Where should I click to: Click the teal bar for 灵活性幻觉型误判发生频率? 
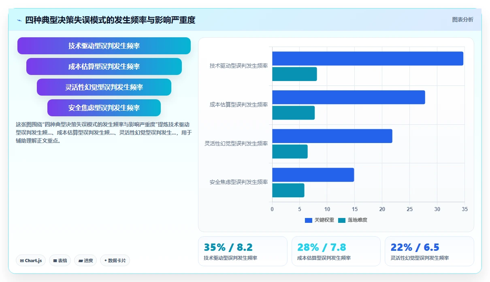(x=290, y=152)
